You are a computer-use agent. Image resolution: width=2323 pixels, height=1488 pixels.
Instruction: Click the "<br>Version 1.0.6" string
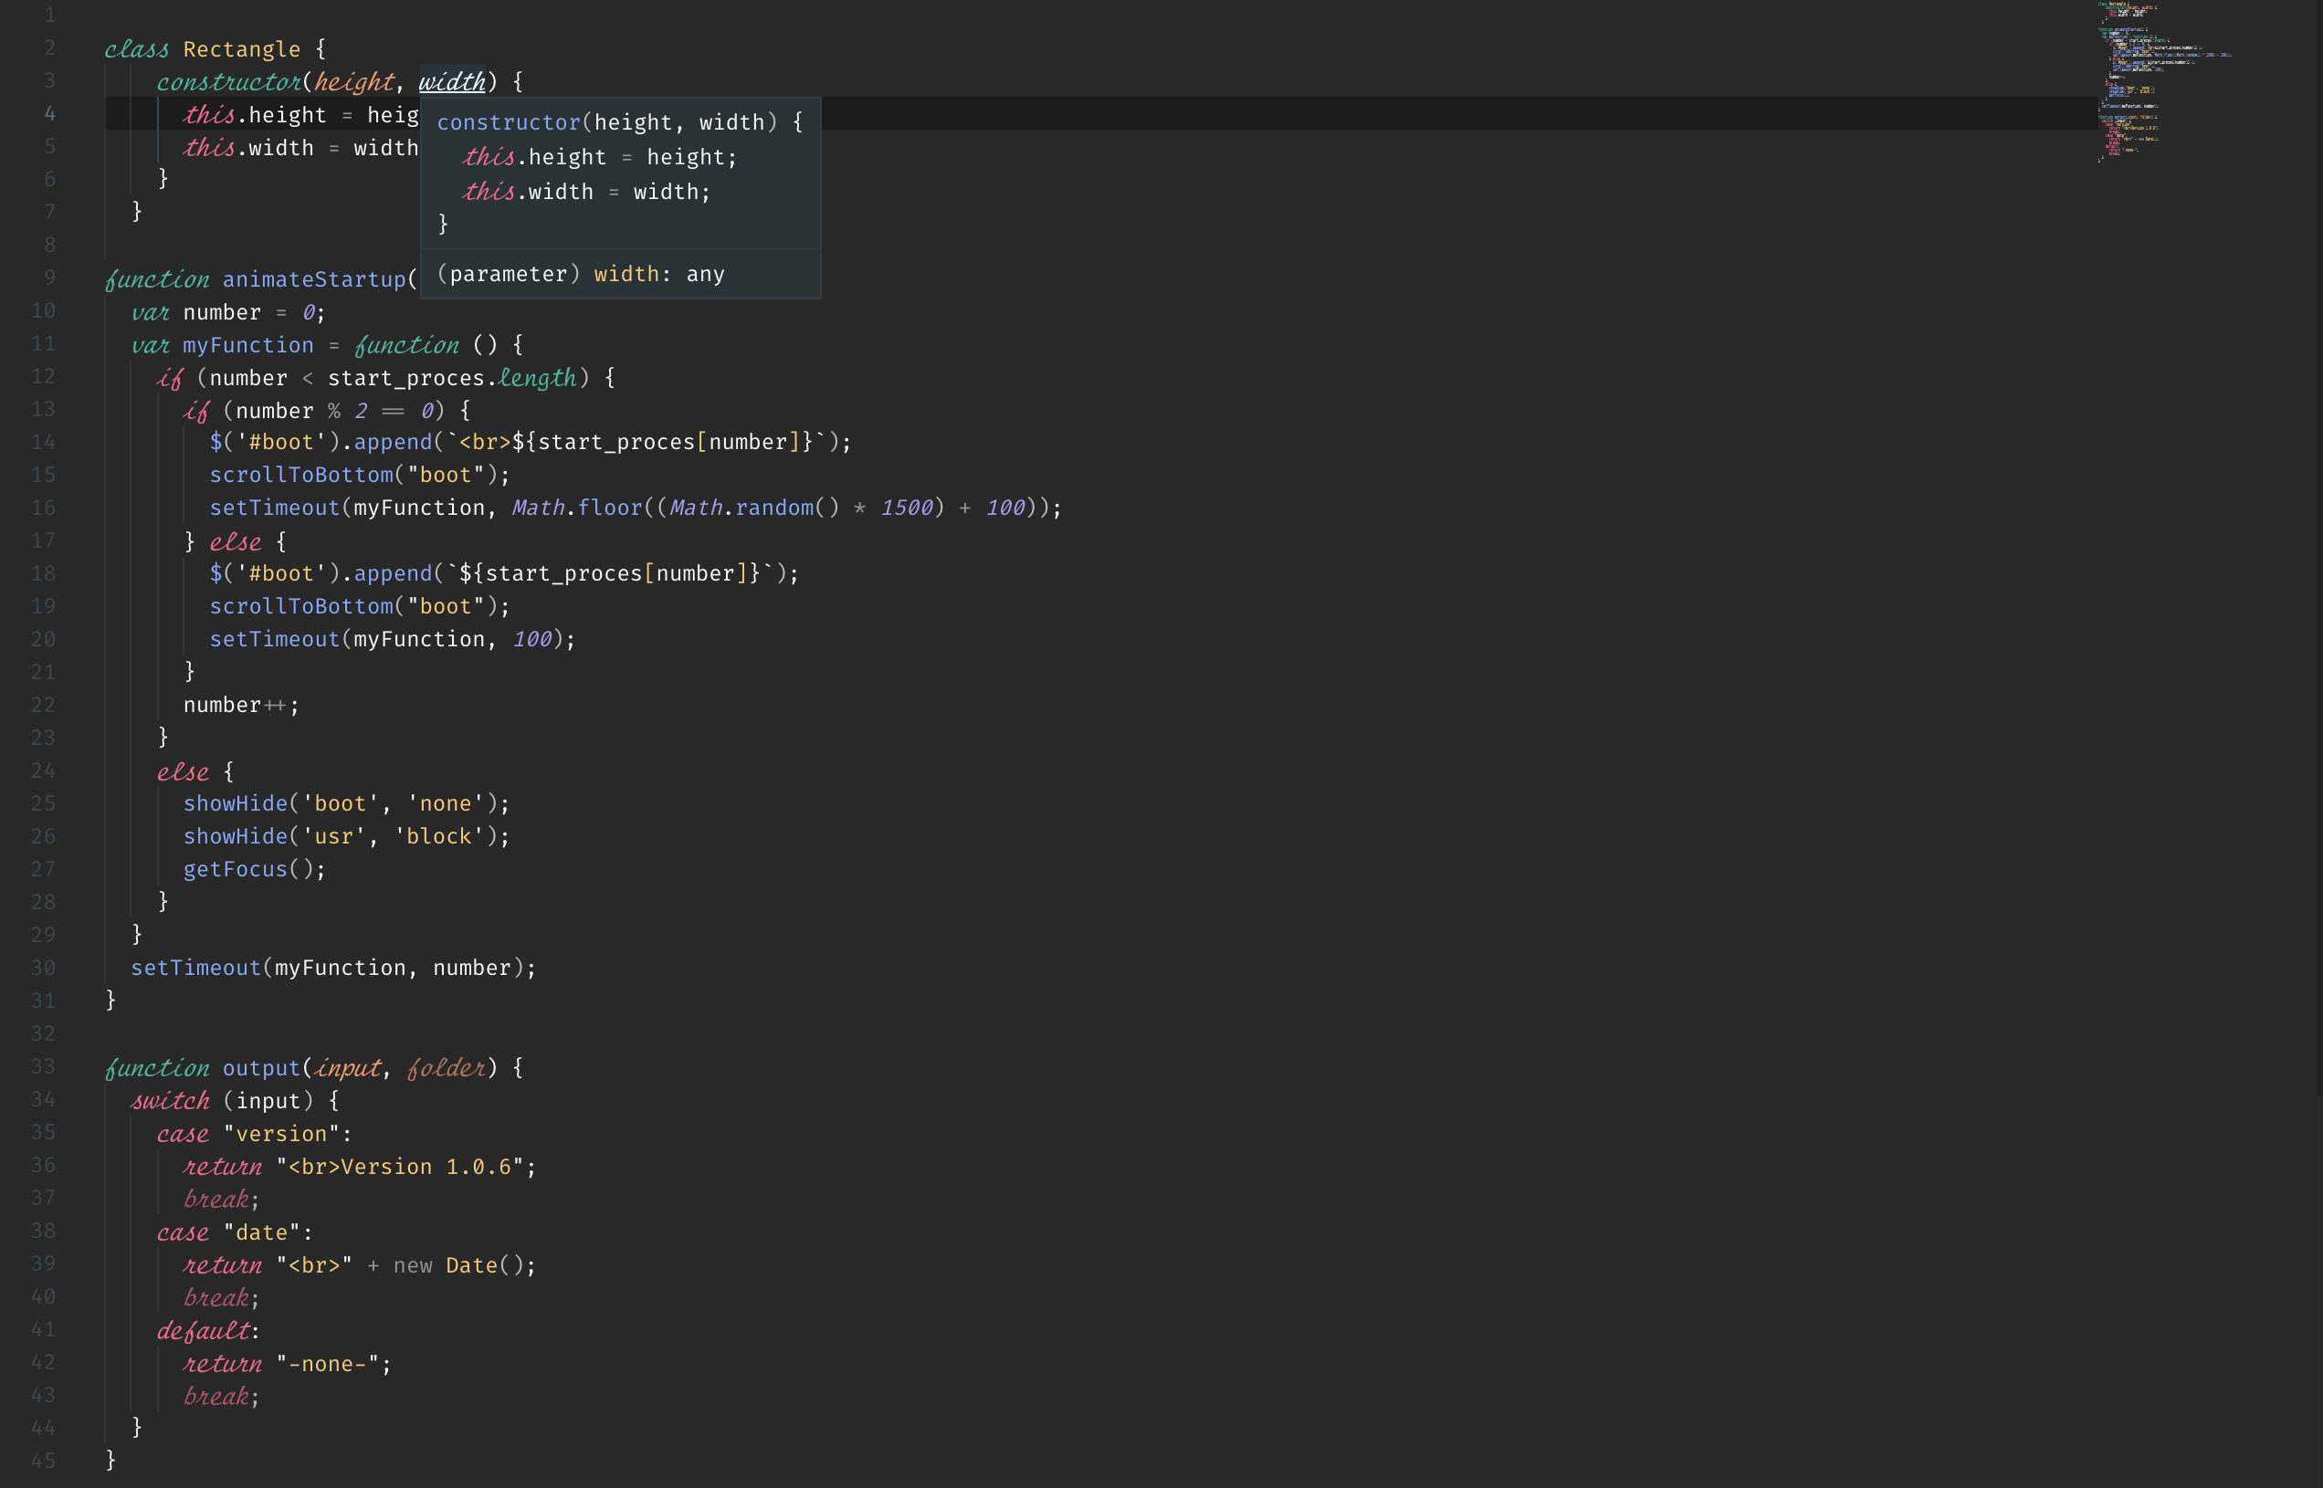405,1167
